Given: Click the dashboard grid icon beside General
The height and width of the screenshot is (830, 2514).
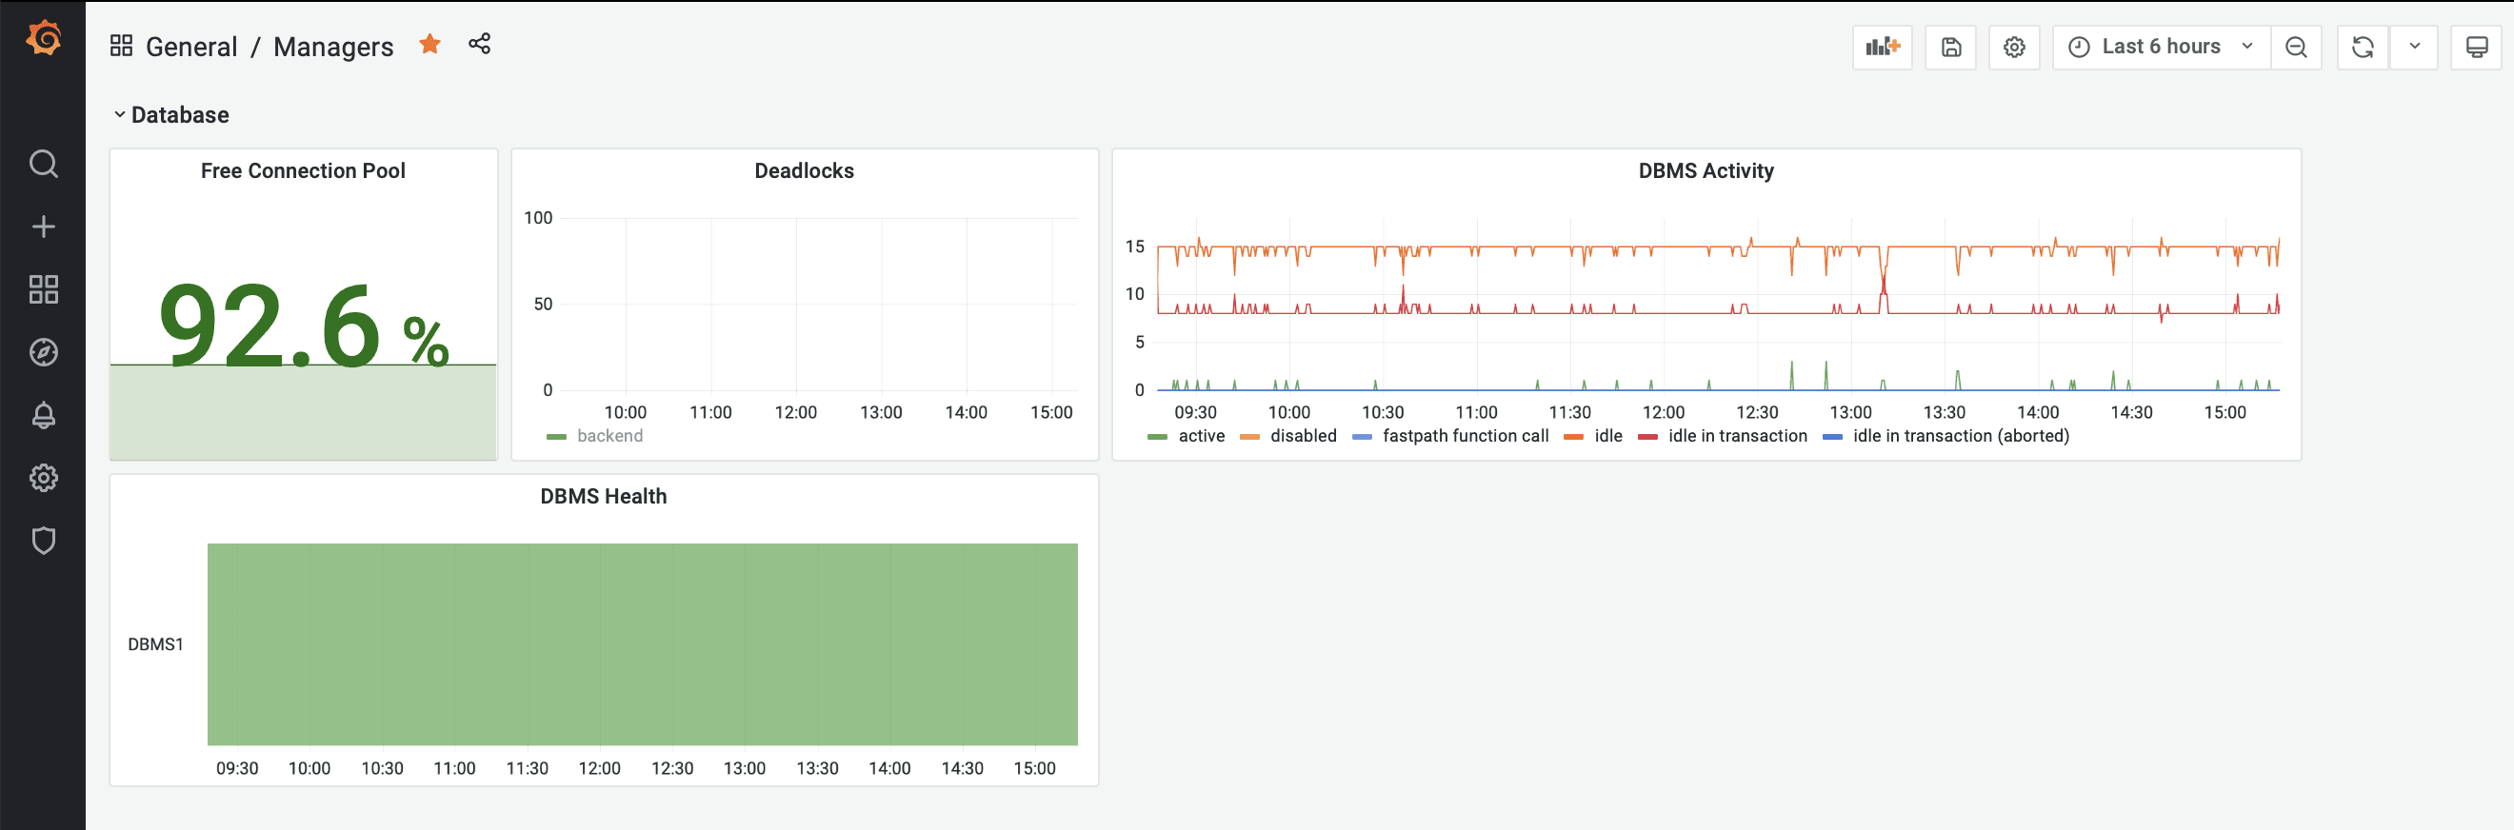Looking at the screenshot, I should (x=121, y=46).
